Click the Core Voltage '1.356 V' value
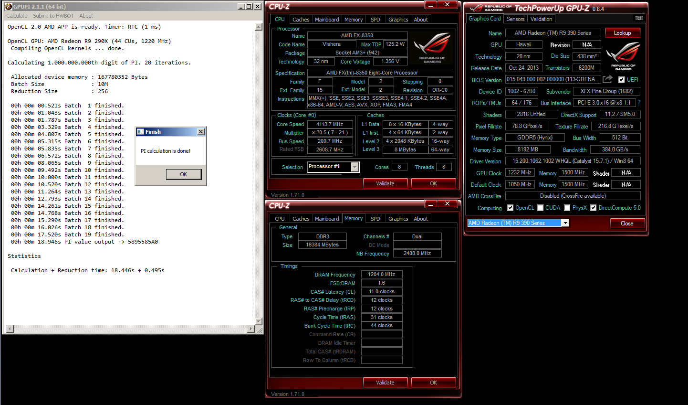 [390, 61]
